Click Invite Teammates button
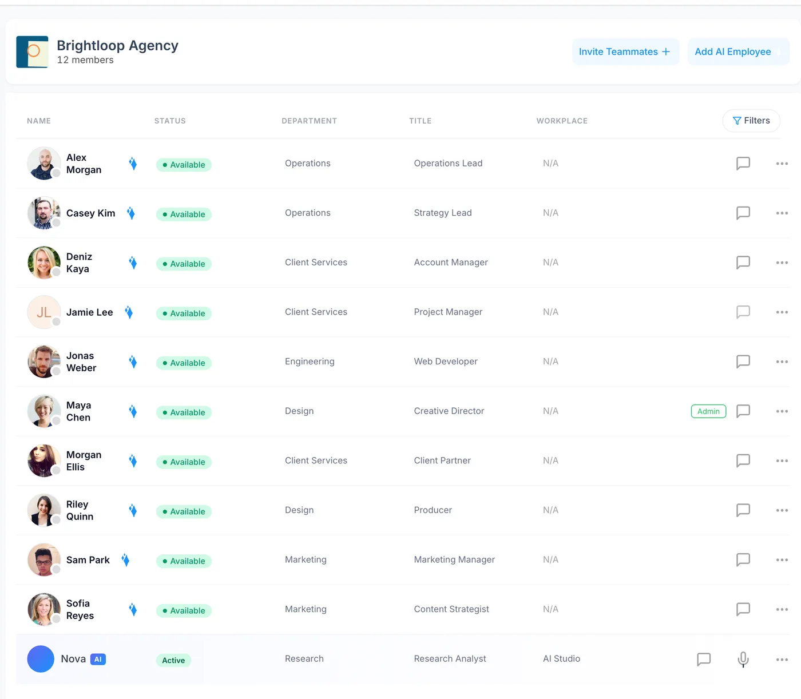The width and height of the screenshot is (801, 699). [625, 52]
